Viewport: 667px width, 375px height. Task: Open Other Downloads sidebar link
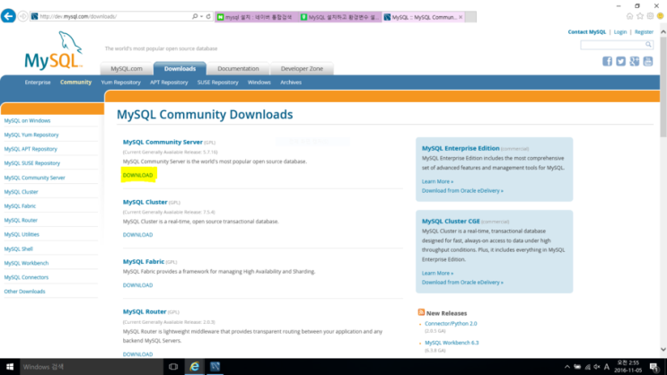point(24,292)
